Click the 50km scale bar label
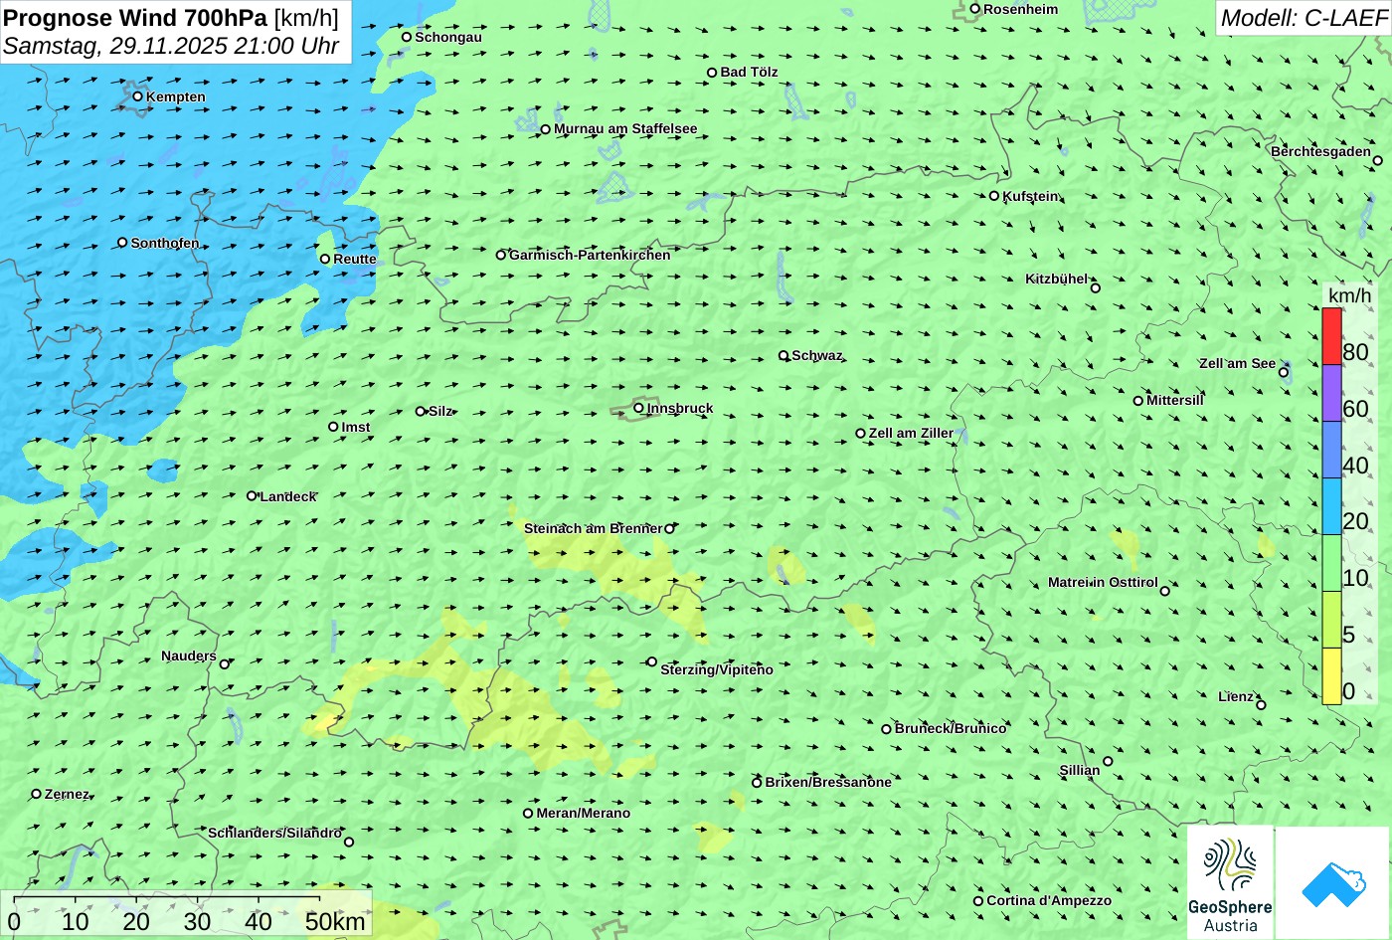 coord(335,921)
